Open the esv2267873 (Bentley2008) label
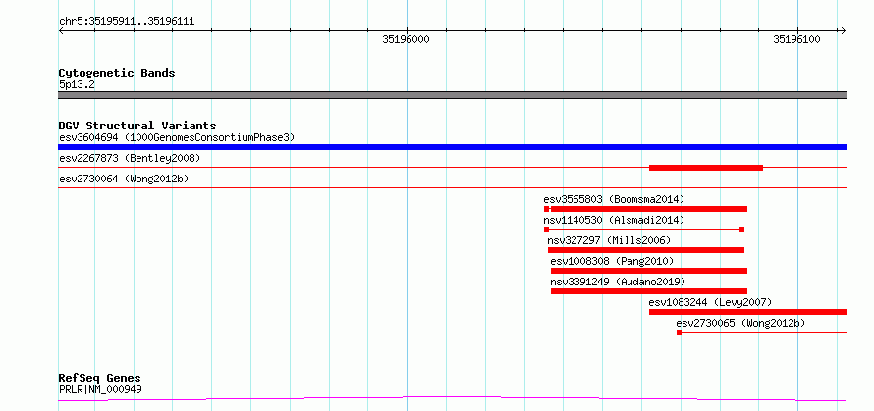874x411 pixels. click(130, 158)
